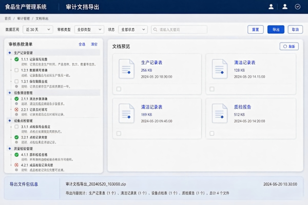Image resolution: width=308 pixels, height=205 pixels.
Task: Click the grey dot under clause 2.2.1
Action: pos(16,114)
